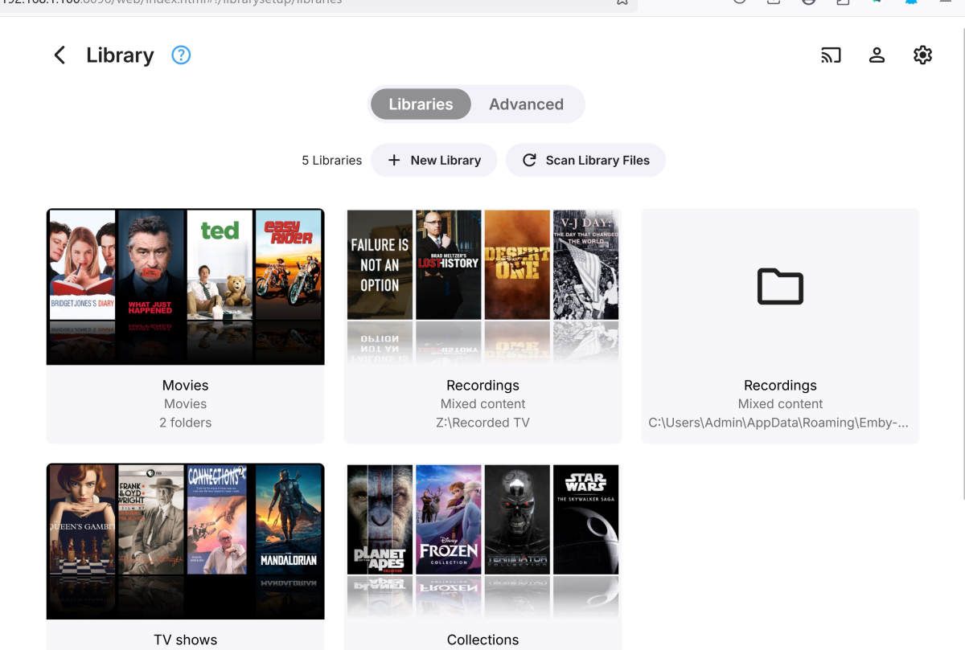Image resolution: width=965 pixels, height=650 pixels.
Task: Click the "Library" page heading
Action: pos(120,55)
